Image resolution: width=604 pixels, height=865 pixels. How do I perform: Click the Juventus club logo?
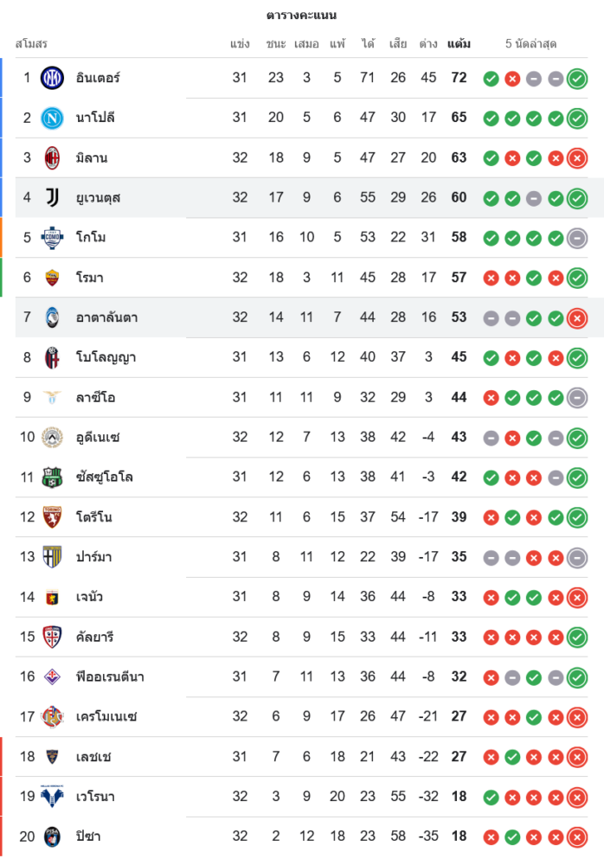point(52,197)
